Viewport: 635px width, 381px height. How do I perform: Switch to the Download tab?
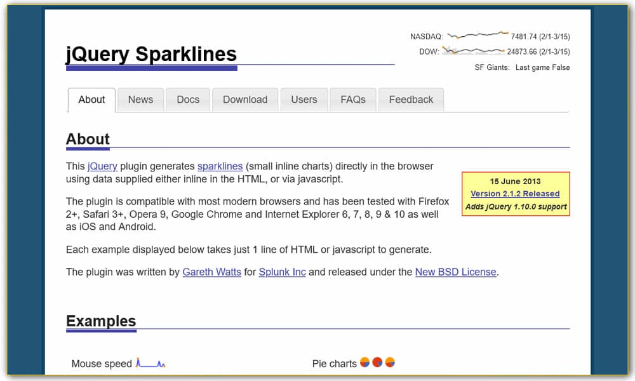[245, 100]
